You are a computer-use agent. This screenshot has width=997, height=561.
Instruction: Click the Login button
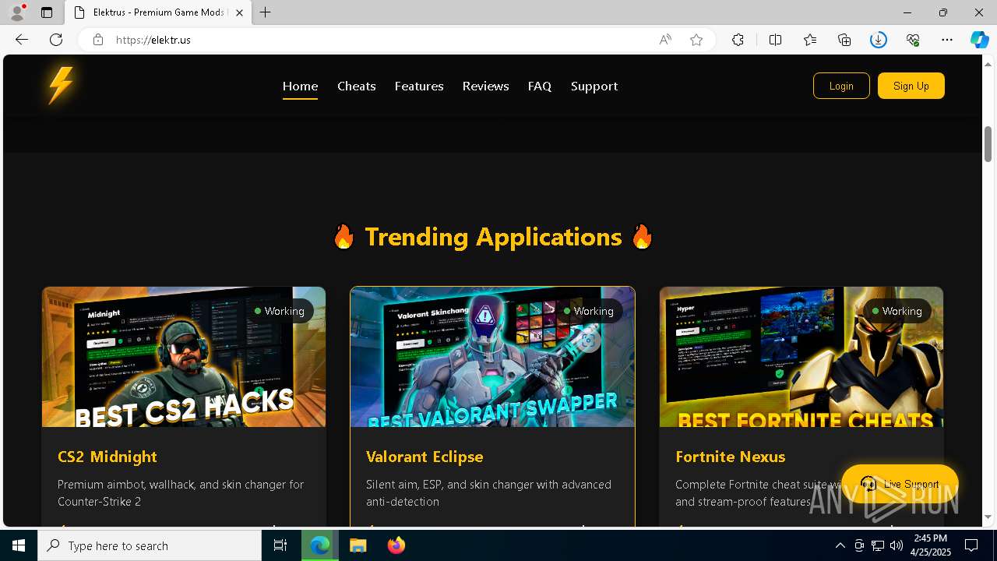(x=841, y=86)
